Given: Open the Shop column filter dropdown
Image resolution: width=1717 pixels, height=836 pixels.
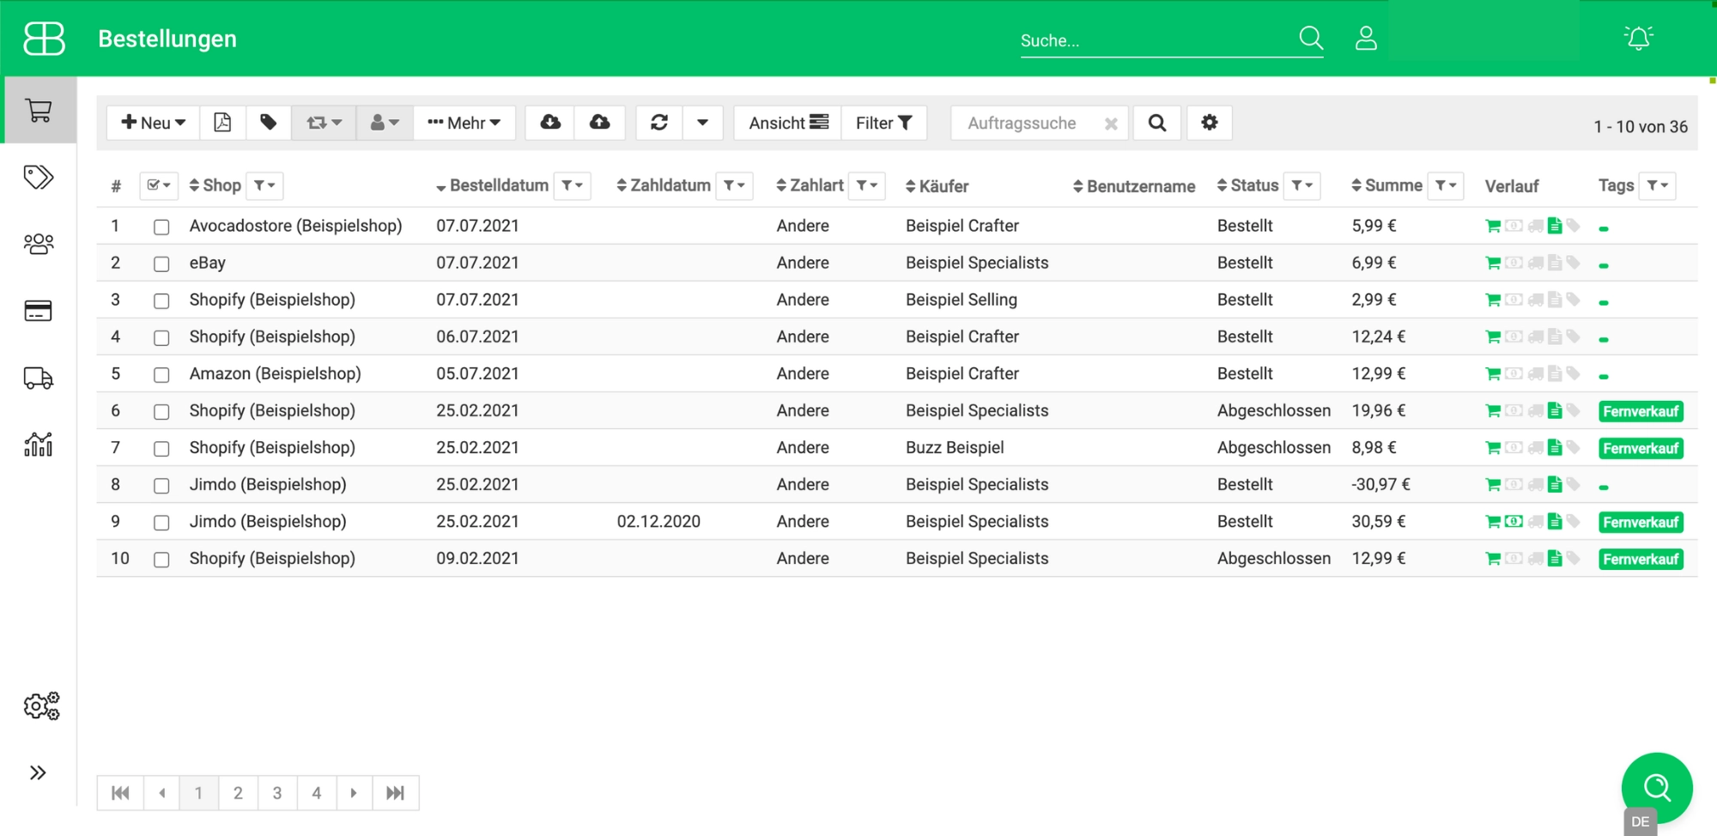Looking at the screenshot, I should pyautogui.click(x=264, y=185).
